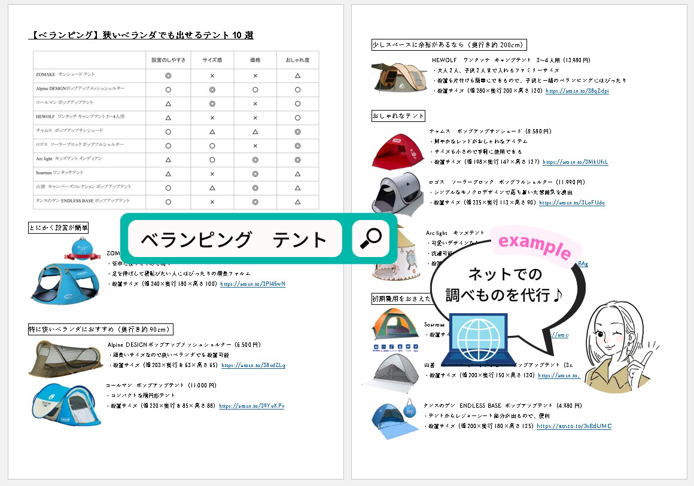Image resolution: width=694 pixels, height=486 pixels.
Task: Click the text テントからレジャーシート部分が出るので、便利
Action: pos(488,416)
